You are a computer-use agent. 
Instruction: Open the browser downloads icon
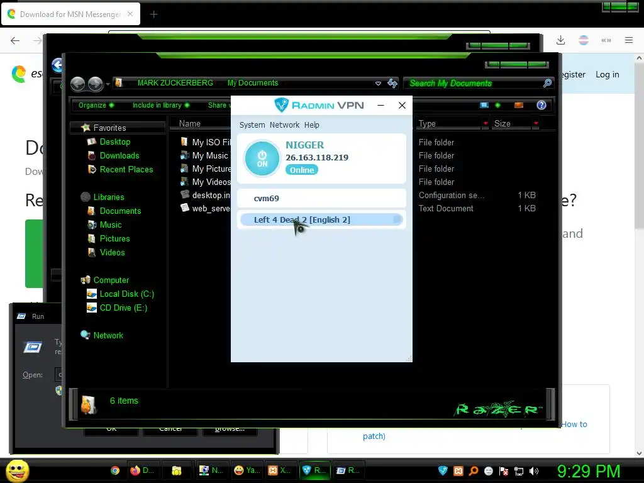click(560, 40)
